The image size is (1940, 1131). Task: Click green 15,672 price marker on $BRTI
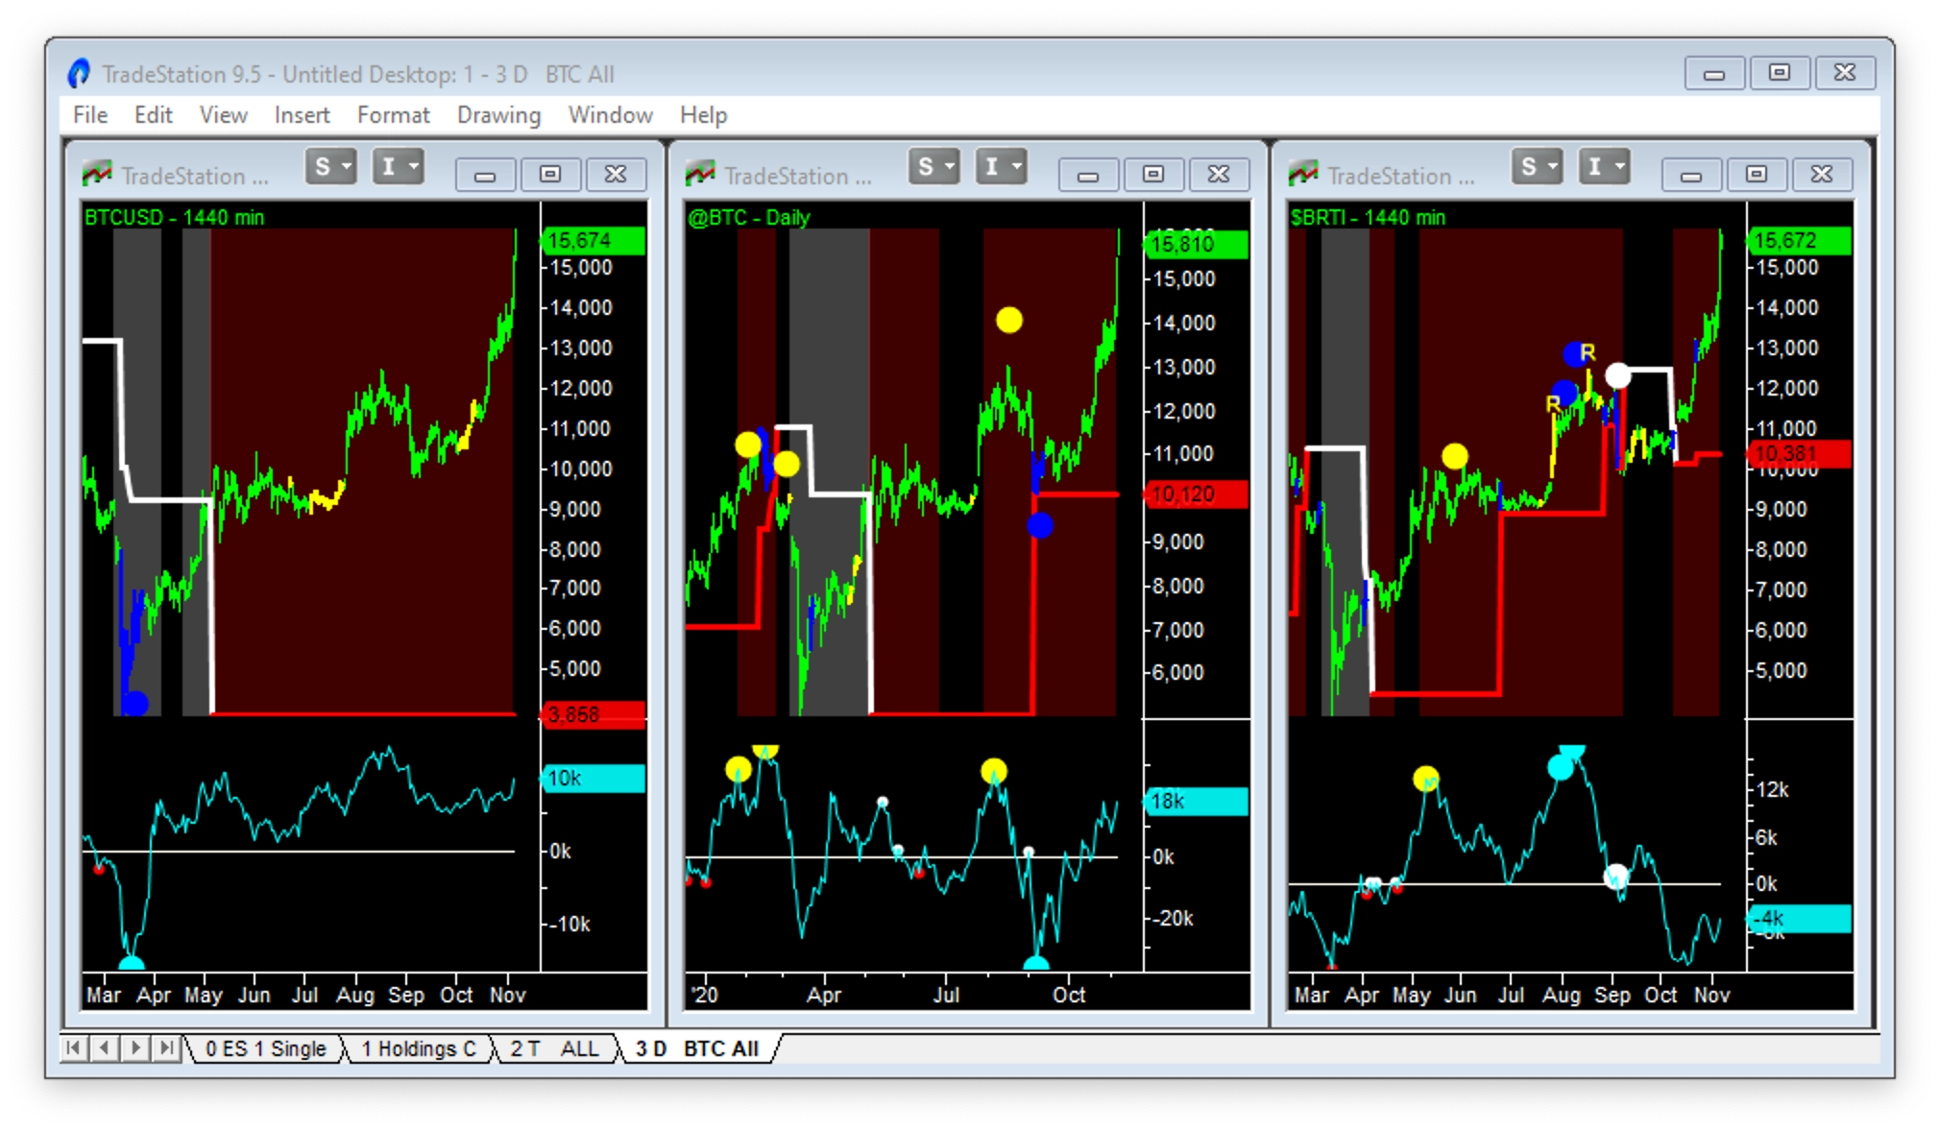(x=1800, y=241)
